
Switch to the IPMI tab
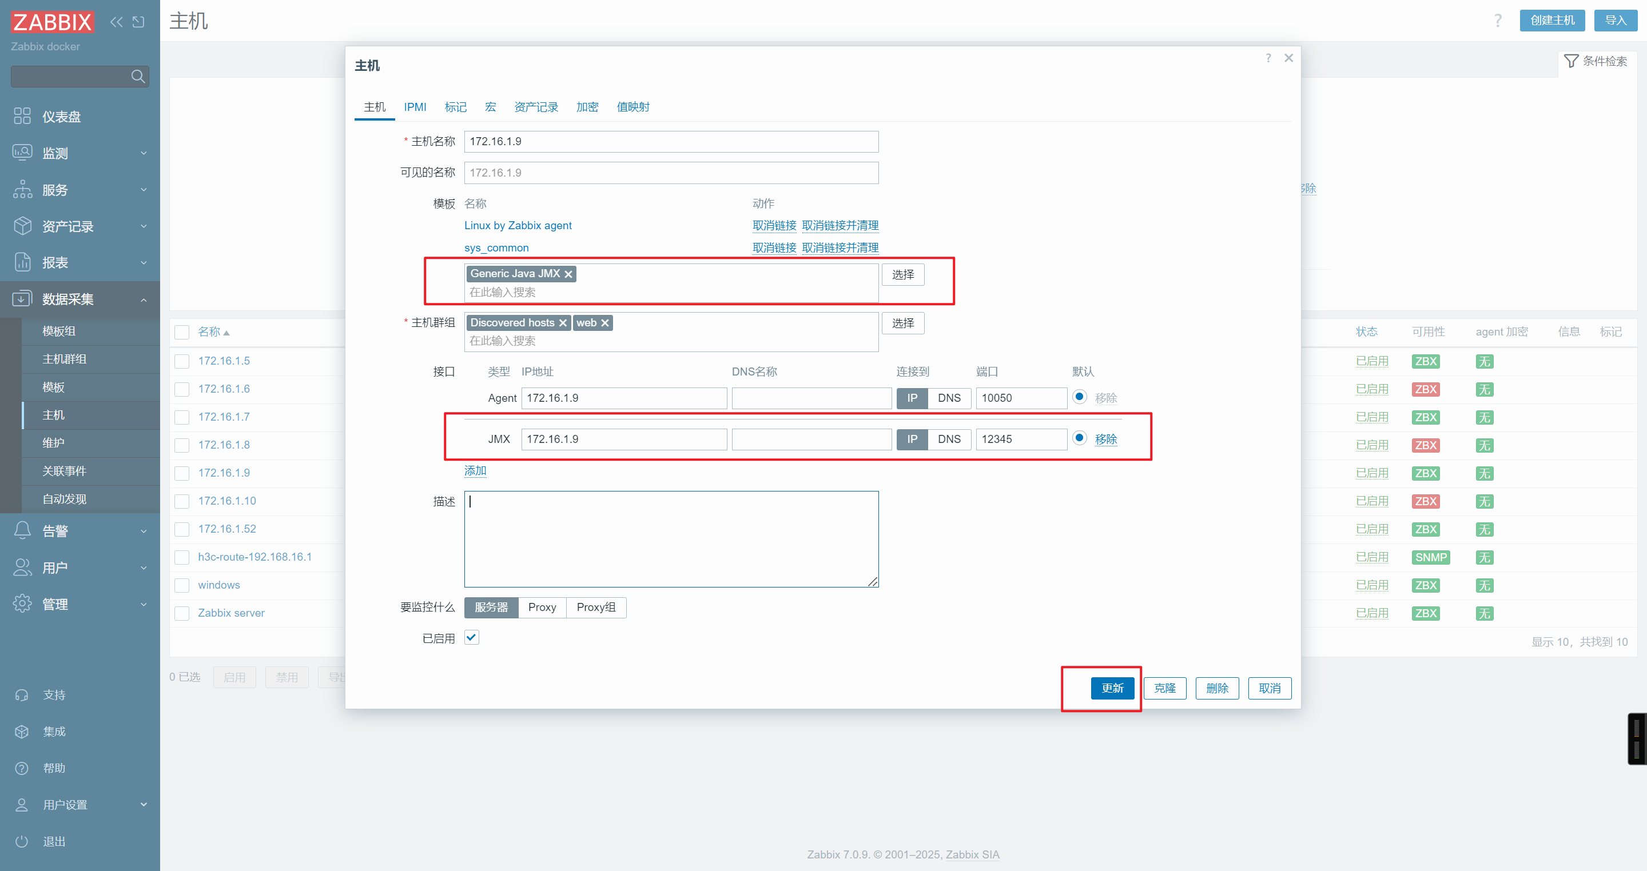[415, 107]
